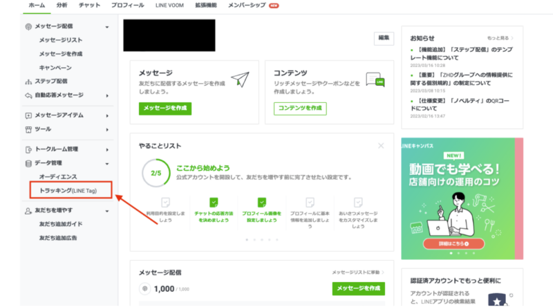This screenshot has width=553, height=307.
Task: Expand the 自動応答メッセージ arrow
Action: 107,95
